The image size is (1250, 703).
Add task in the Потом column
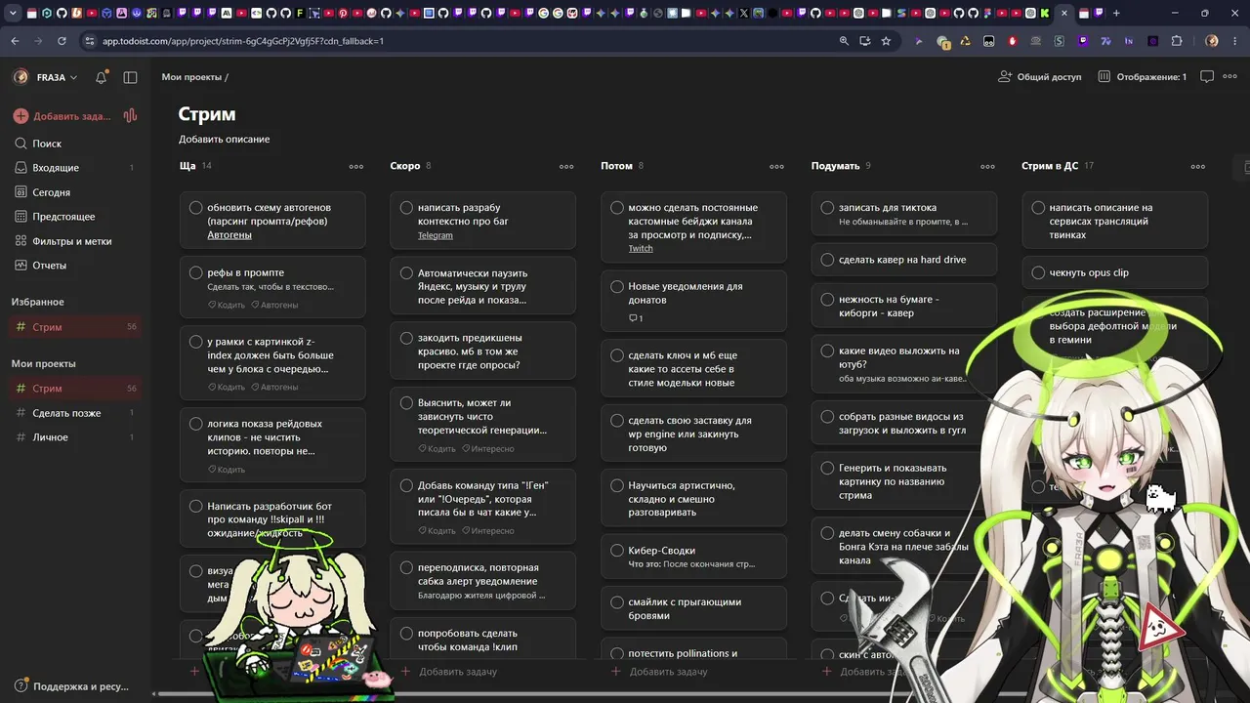661,672
